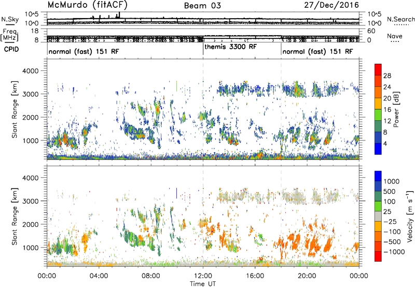The height and width of the screenshot is (287, 415).
Task: Click the 16:00 time axis tick
Action: coord(255,276)
